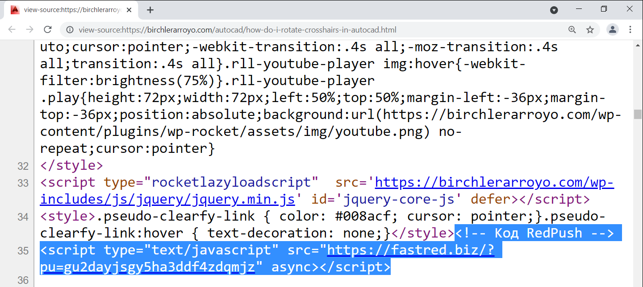643x287 pixels.
Task: Open the site information icon in address bar
Action: pyautogui.click(x=70, y=30)
